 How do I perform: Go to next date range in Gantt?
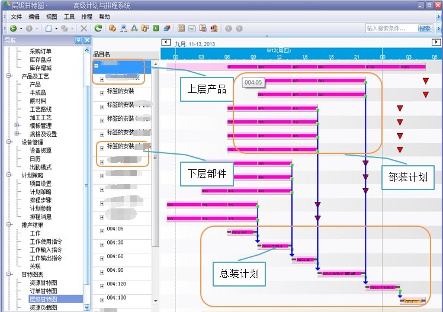436,43
